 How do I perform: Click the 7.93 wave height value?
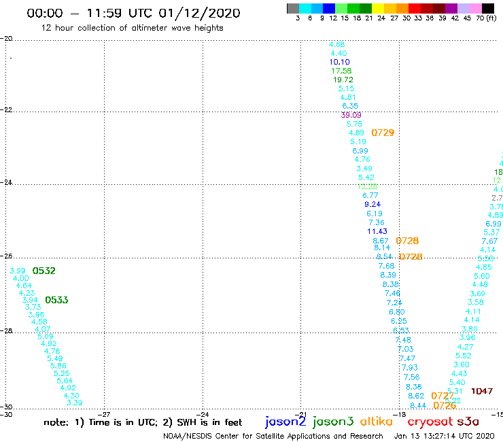(410, 367)
